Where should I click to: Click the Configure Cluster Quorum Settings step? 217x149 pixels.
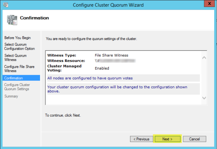click(17, 87)
